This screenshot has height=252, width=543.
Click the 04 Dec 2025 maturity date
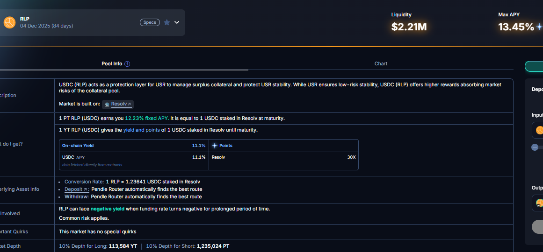(x=46, y=26)
